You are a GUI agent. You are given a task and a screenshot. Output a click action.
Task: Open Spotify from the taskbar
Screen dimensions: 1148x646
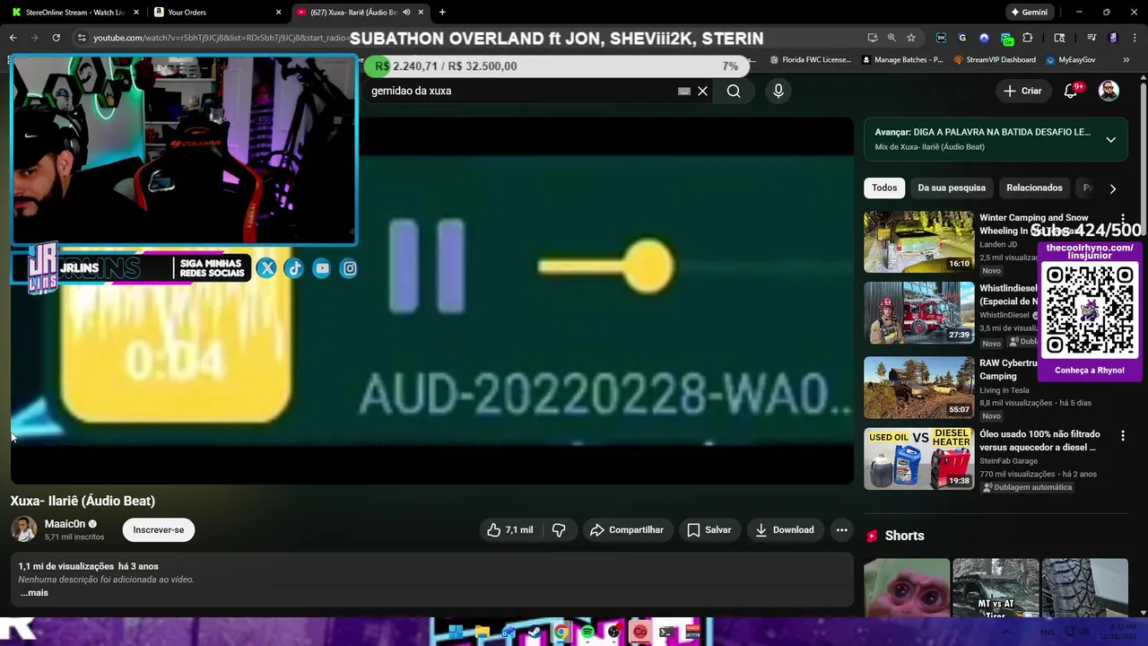coord(587,633)
